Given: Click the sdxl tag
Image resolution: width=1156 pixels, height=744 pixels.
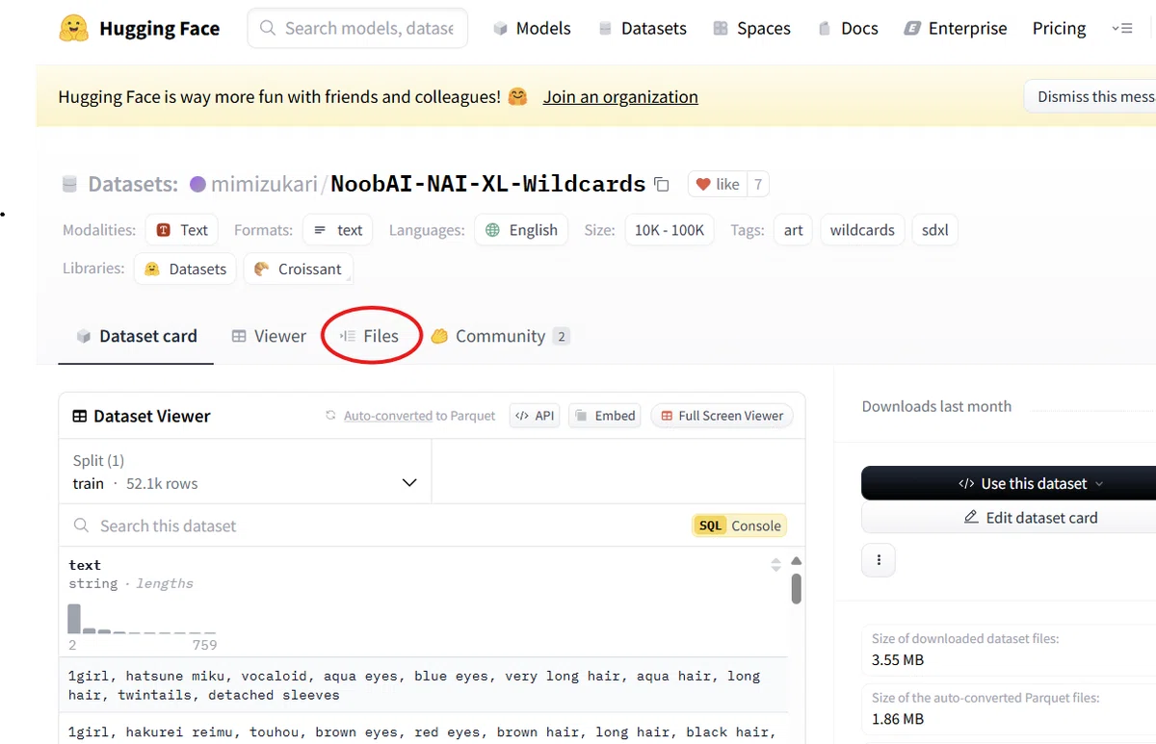Looking at the screenshot, I should pos(934,230).
